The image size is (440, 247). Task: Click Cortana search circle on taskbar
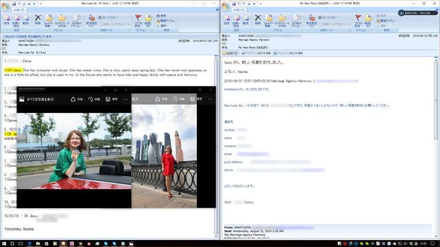(12, 244)
